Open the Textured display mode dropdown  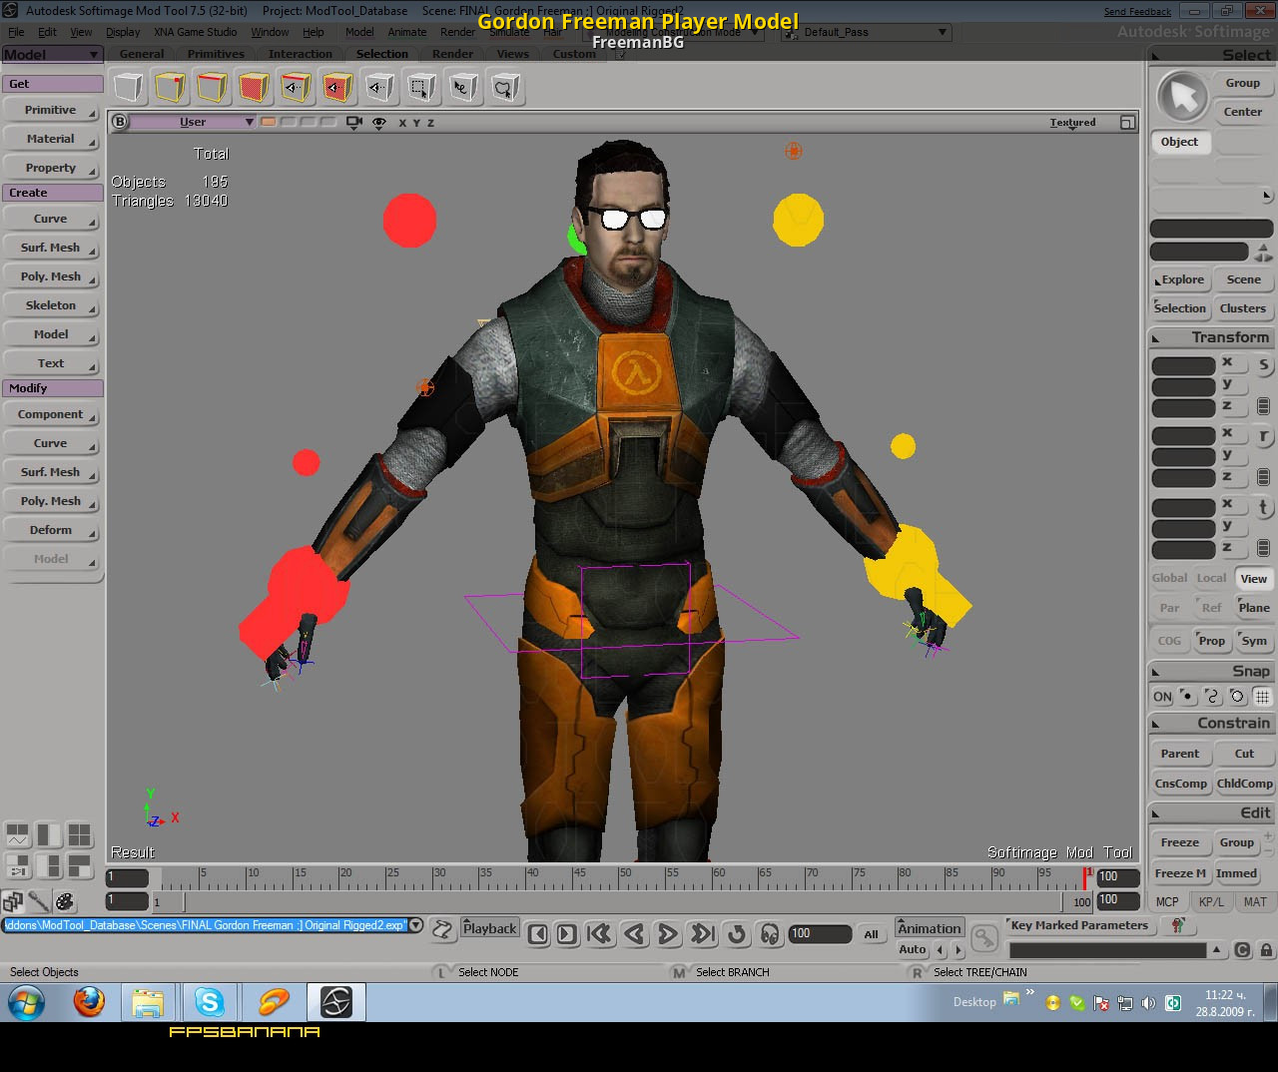coord(1072,122)
